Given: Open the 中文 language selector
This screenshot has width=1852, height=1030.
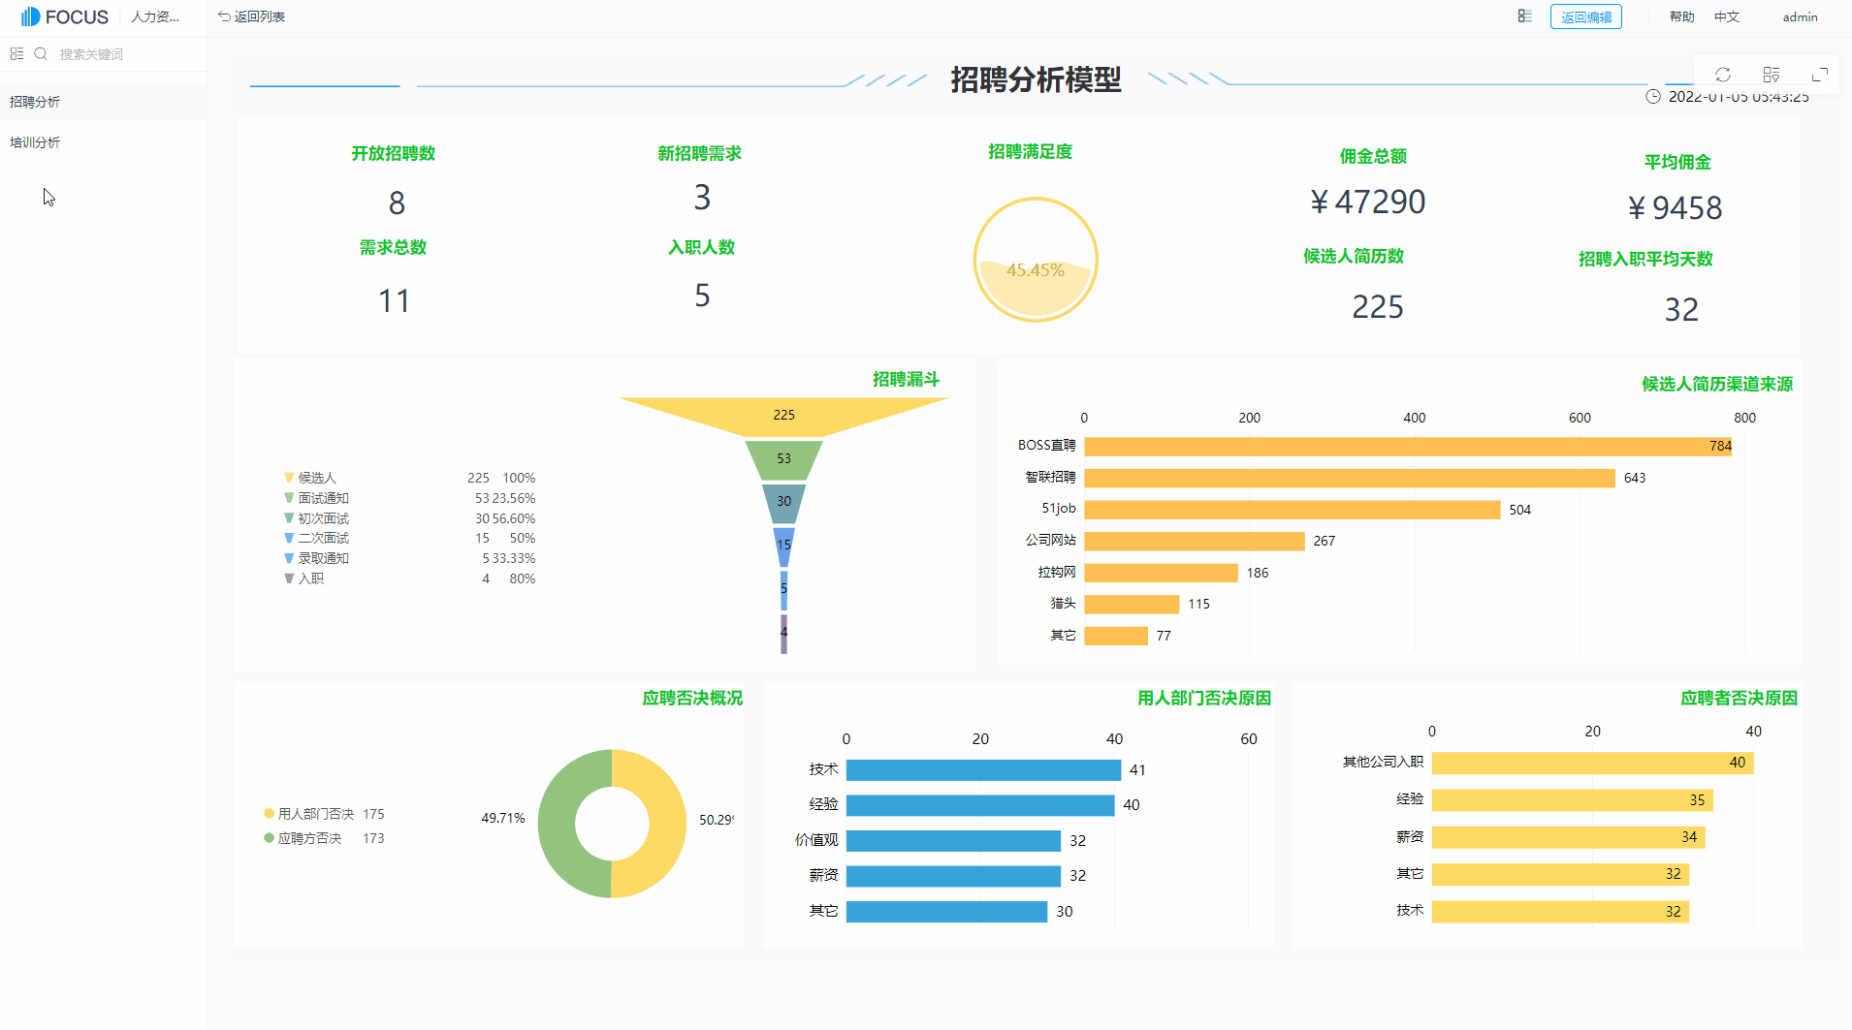Looking at the screenshot, I should [x=1727, y=16].
